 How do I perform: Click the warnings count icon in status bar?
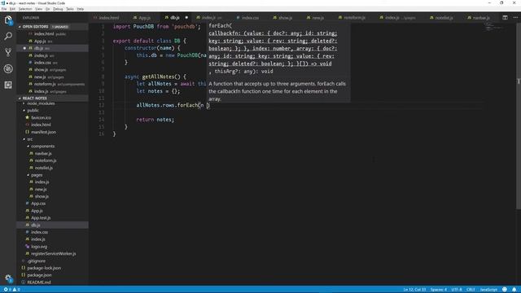15,290
